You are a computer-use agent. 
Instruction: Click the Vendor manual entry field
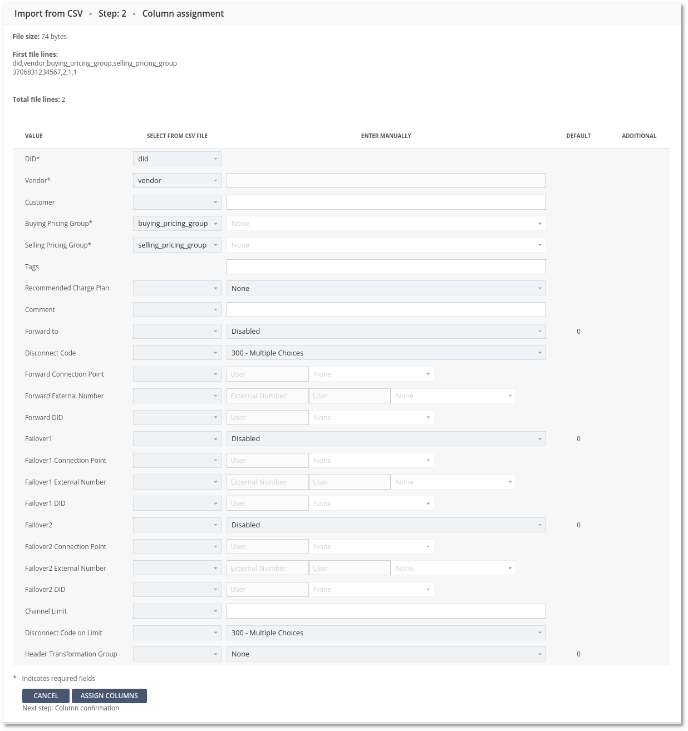click(x=386, y=181)
